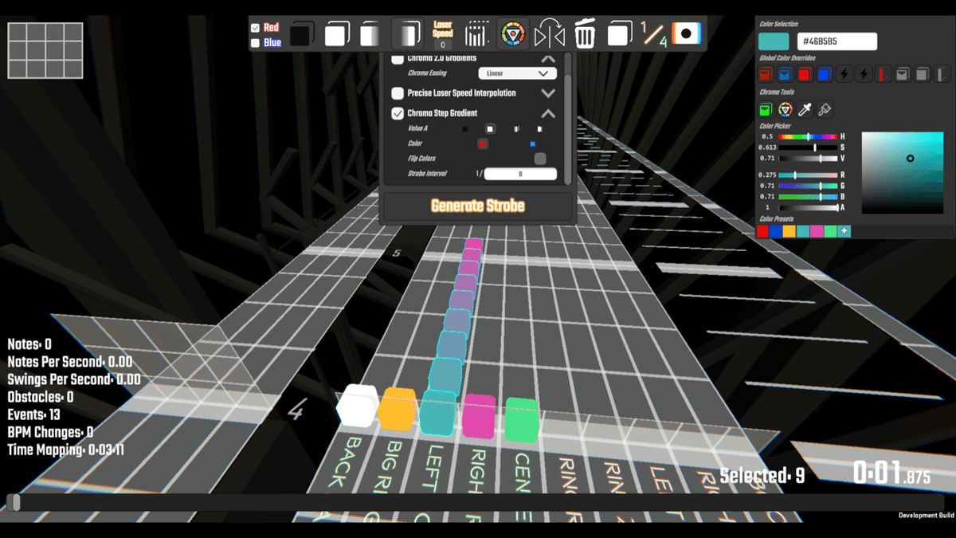Select the blue Color option in Step Gradient
Screen dimensions: 956x538
coord(533,144)
